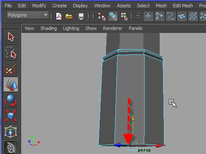Open the Assets menu

124,6
